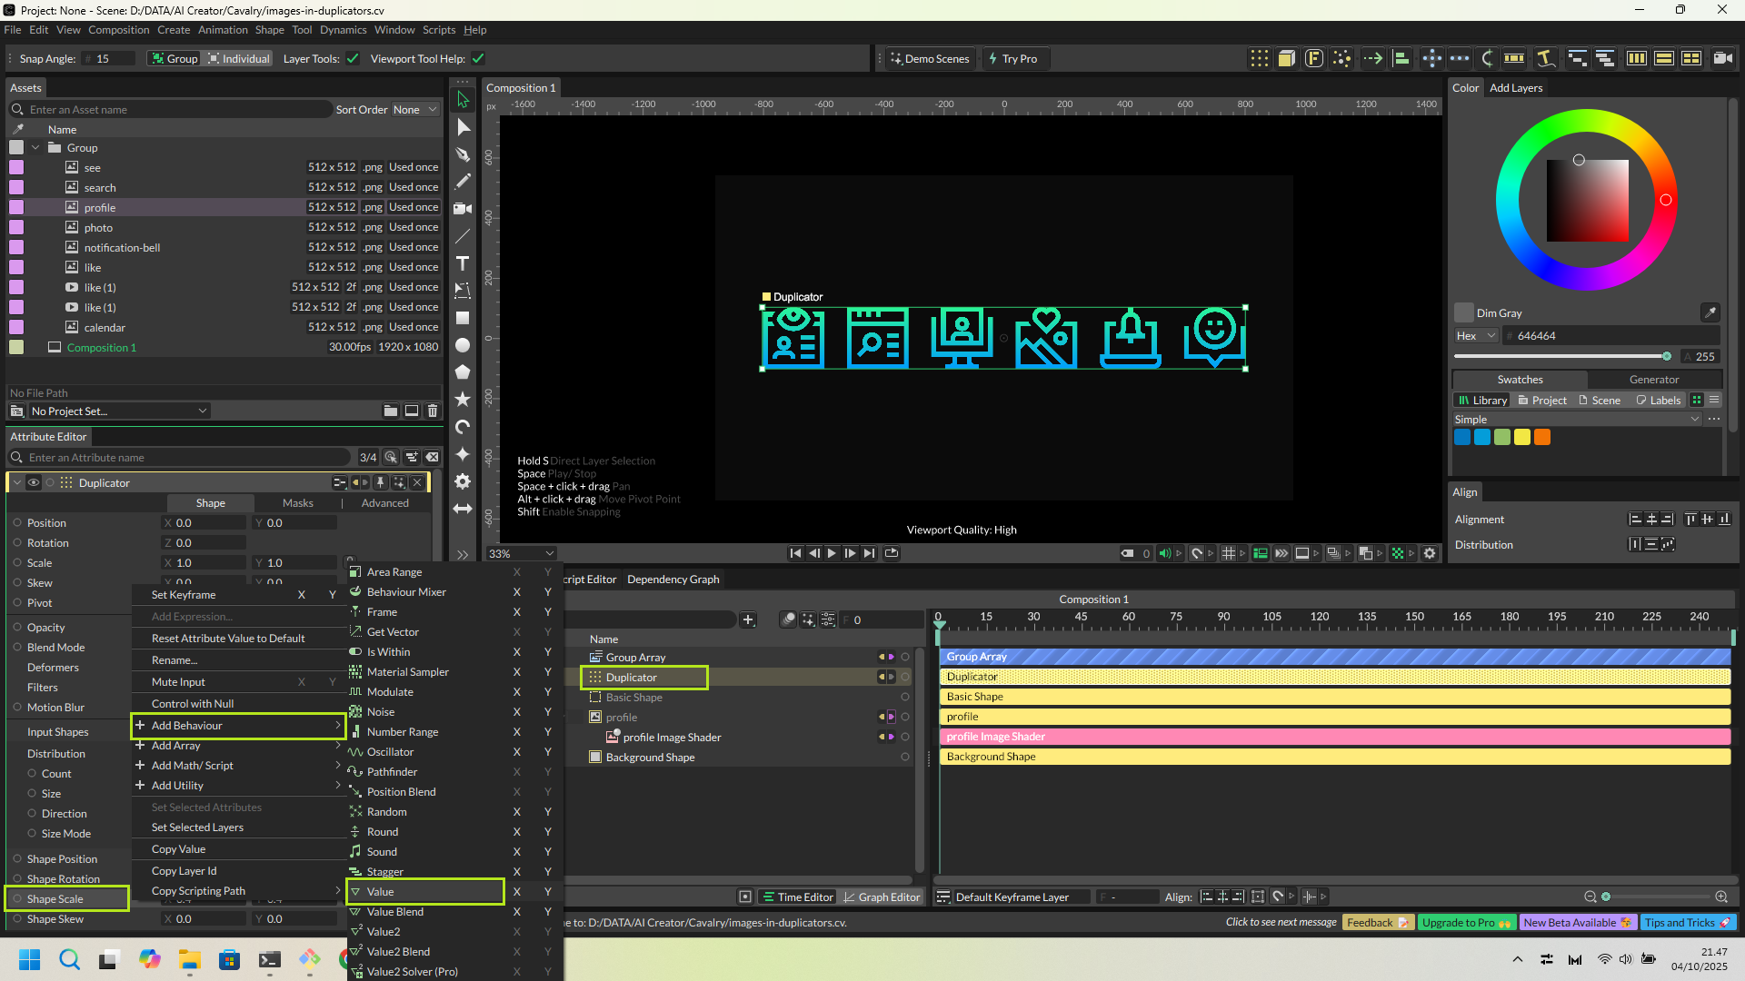Select the Ellipse shape tool
Image resolution: width=1745 pixels, height=981 pixels.
point(463,345)
